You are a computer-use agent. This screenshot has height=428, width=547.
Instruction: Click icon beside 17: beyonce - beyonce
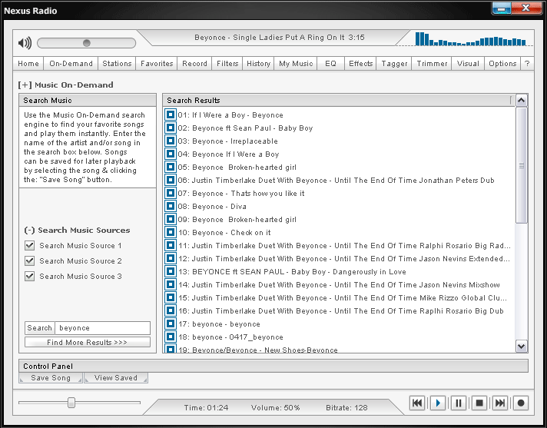[x=171, y=323]
